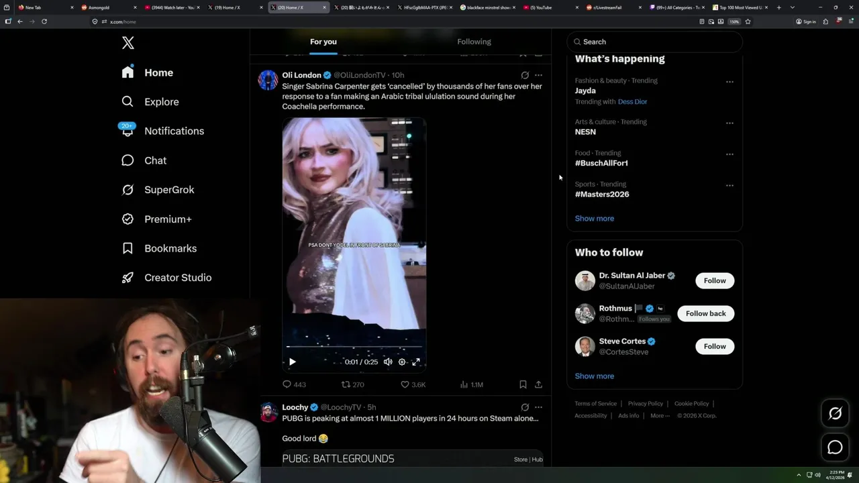Follow Dr. Sultan Al Jaber

(715, 280)
